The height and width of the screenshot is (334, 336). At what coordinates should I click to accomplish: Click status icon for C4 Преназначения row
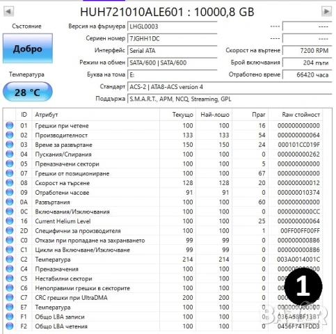tap(10, 269)
